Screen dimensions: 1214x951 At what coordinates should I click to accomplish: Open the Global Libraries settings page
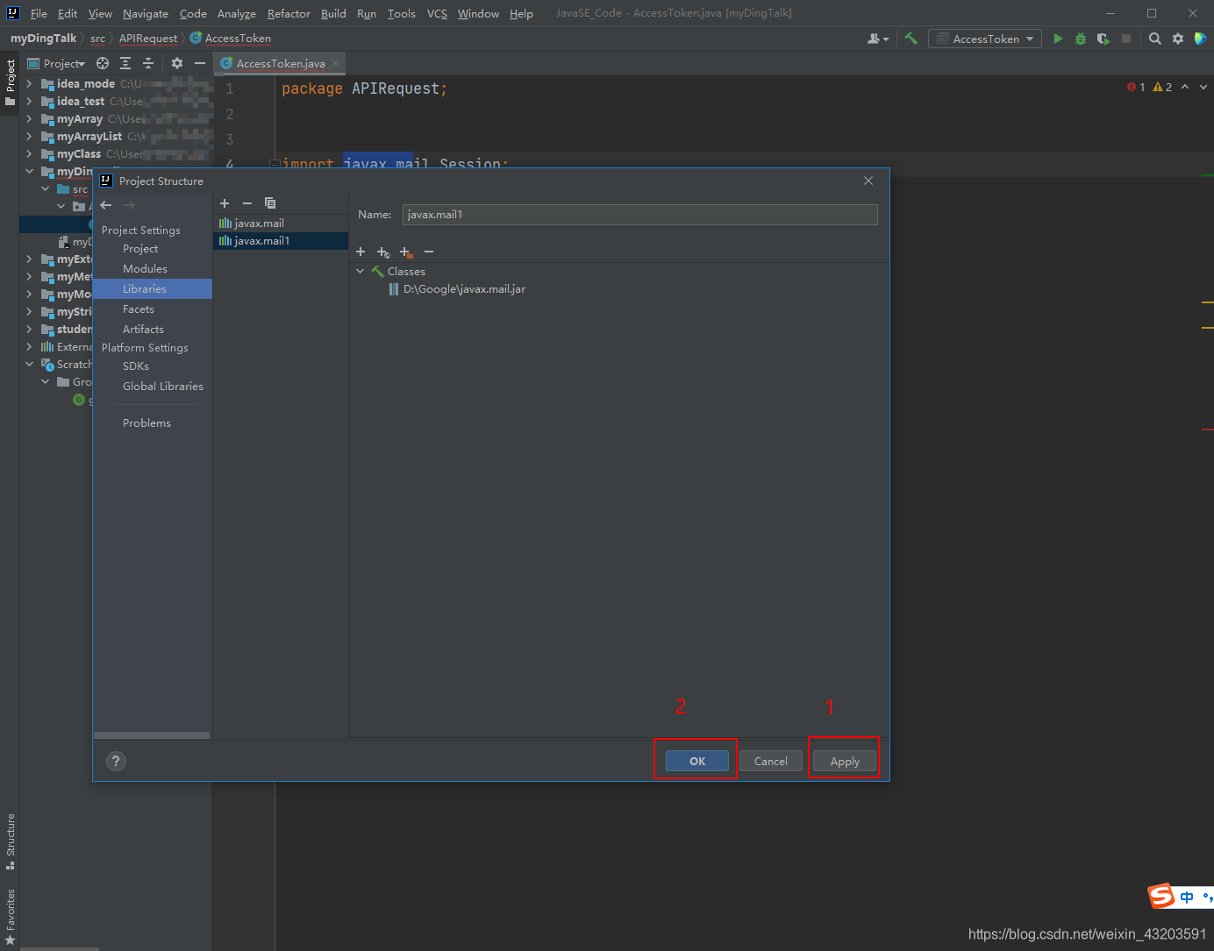pos(162,386)
